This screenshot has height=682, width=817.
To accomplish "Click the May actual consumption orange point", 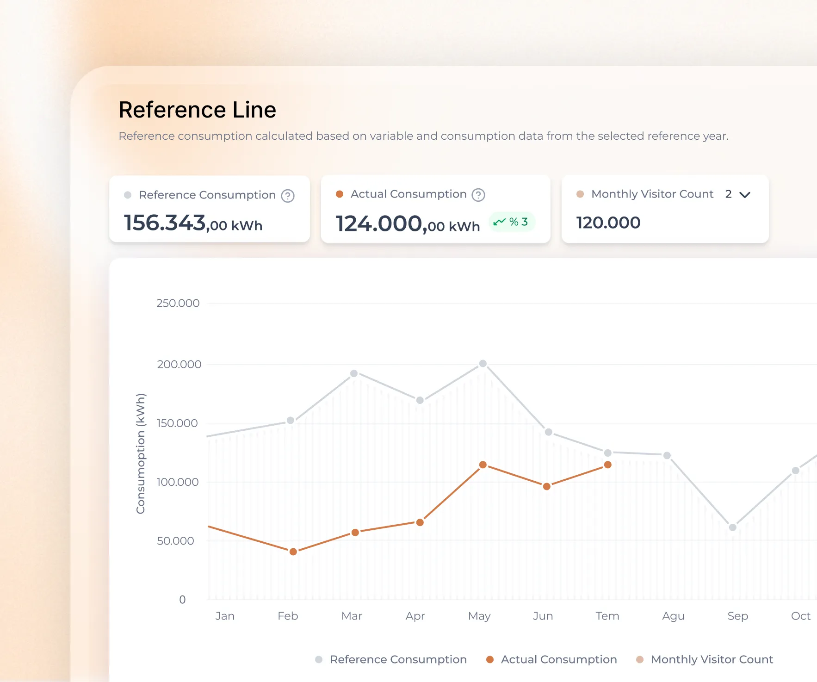I will click(x=483, y=465).
